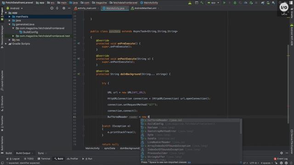Screen dimensions: 294x165
Task: Click override gutter marker beside onPreExecute
Action: click(x=79, y=44)
